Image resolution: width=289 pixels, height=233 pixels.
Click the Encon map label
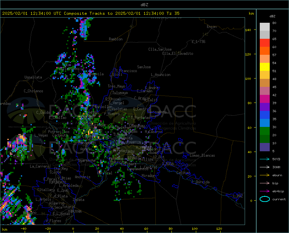[212, 27]
